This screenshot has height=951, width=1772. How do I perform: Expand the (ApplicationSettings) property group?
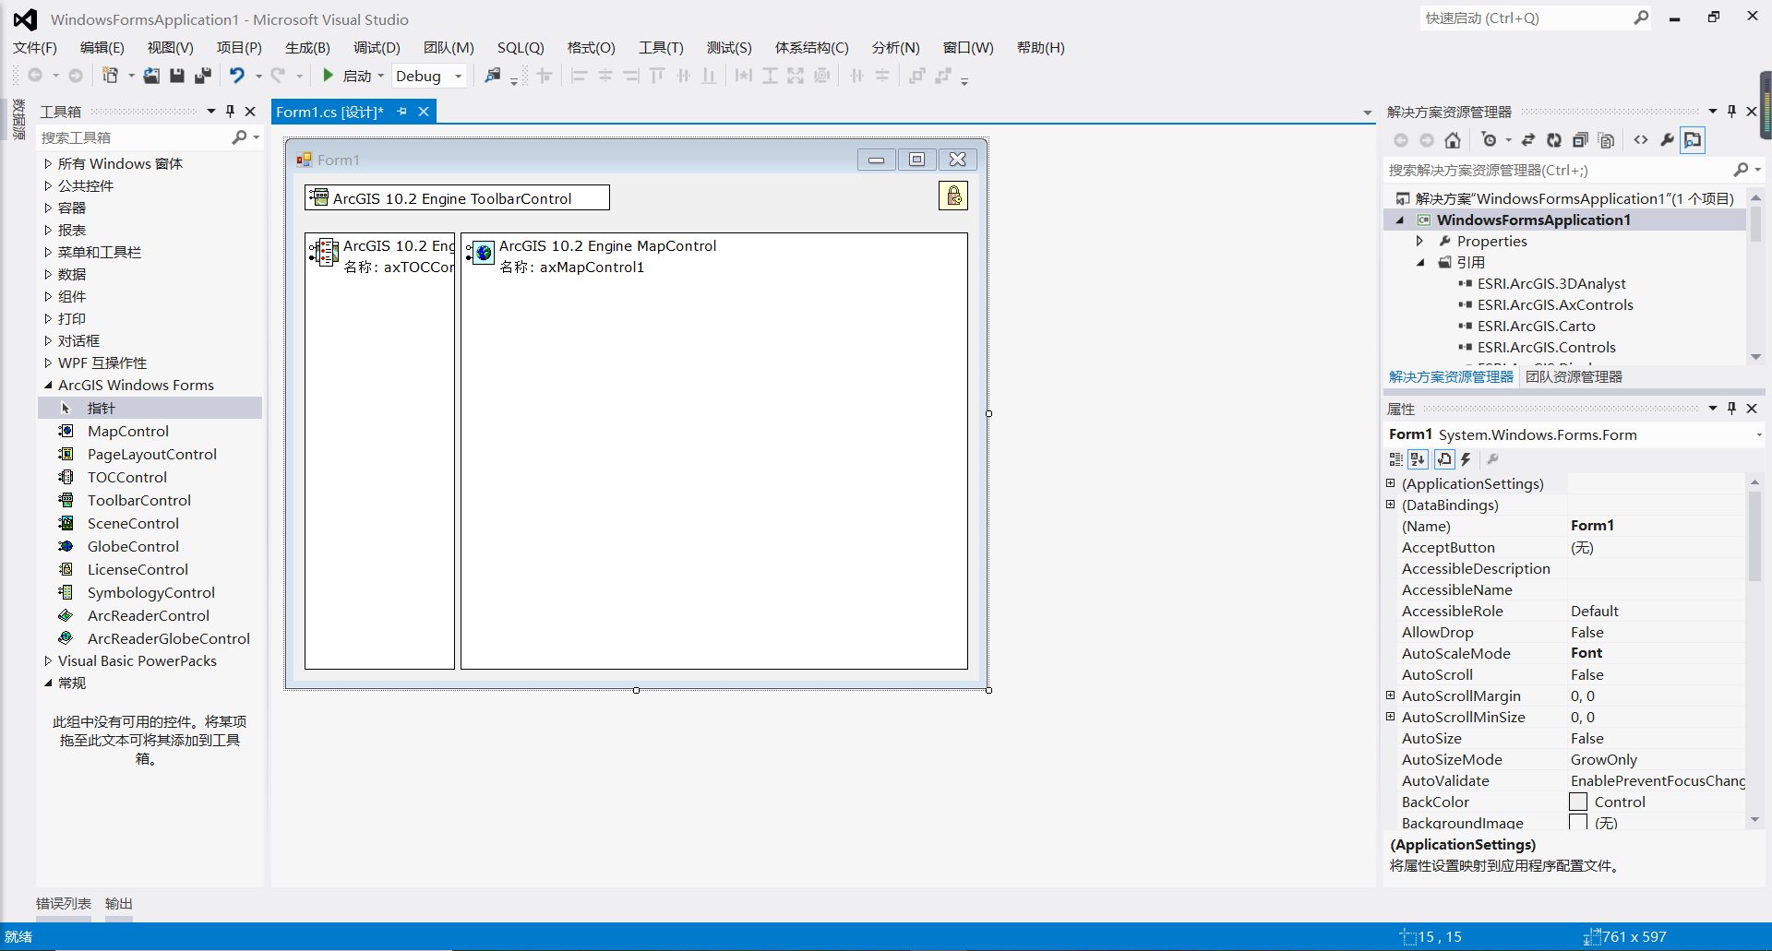(x=1391, y=483)
